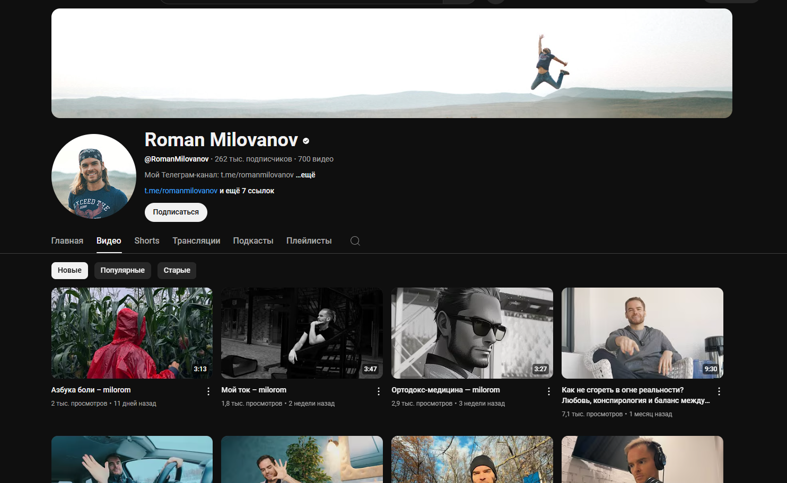
Task: Switch to the "Главная" tab
Action: (67, 241)
